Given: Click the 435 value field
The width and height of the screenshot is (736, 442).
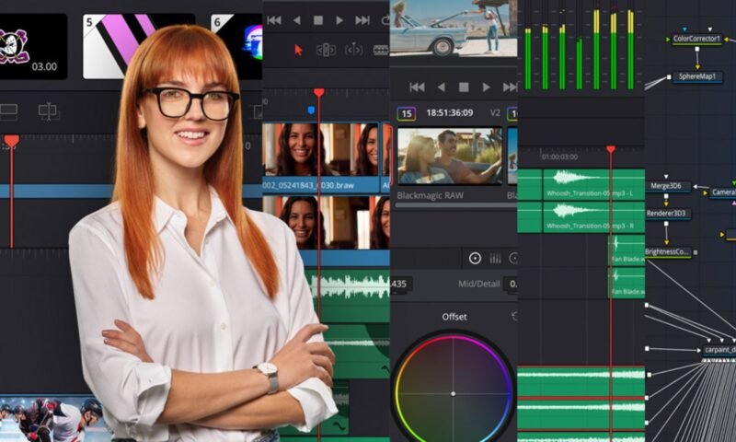Looking at the screenshot, I should (x=400, y=284).
